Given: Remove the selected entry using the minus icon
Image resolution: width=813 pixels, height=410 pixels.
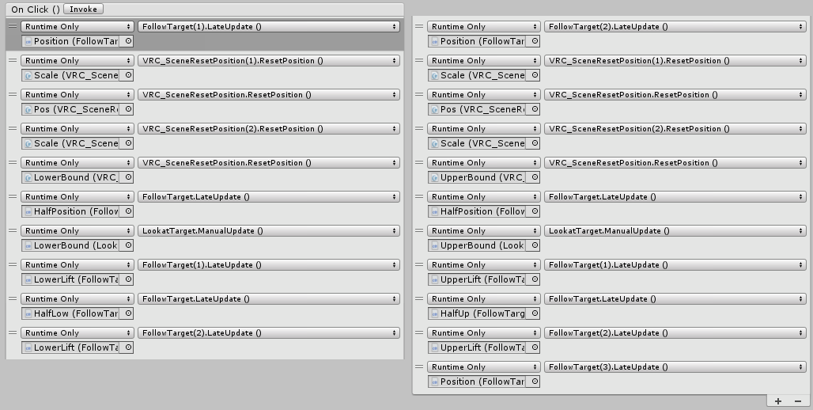Looking at the screenshot, I should click(x=798, y=401).
